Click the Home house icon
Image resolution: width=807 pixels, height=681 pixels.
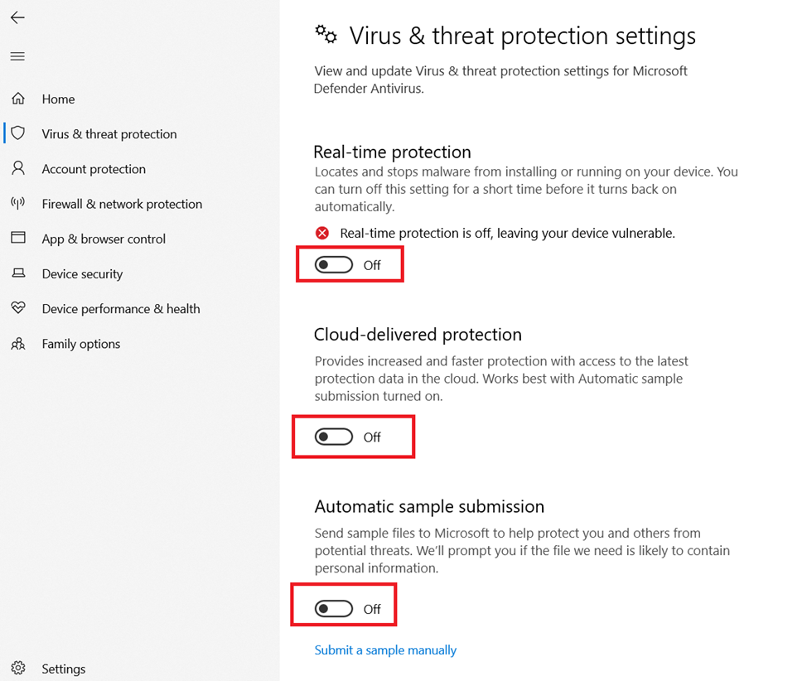pyautogui.click(x=18, y=99)
